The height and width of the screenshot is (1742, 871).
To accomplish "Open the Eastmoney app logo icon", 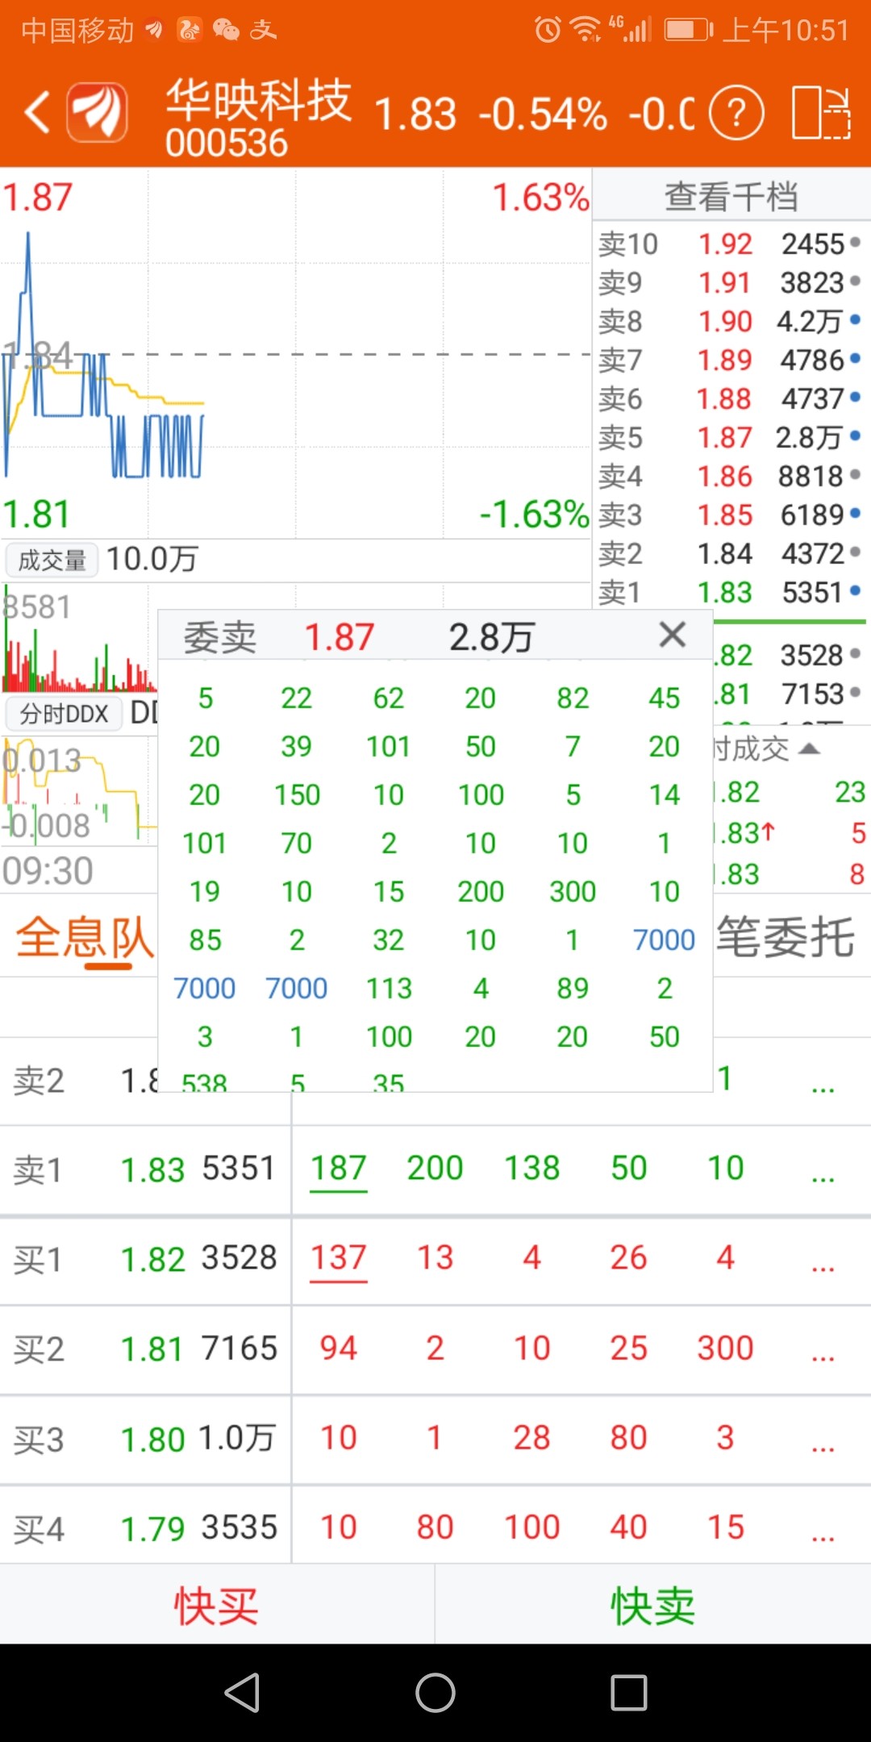I will 98,111.
